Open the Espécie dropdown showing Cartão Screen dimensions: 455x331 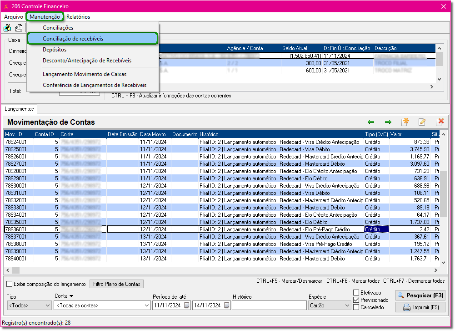point(346,306)
